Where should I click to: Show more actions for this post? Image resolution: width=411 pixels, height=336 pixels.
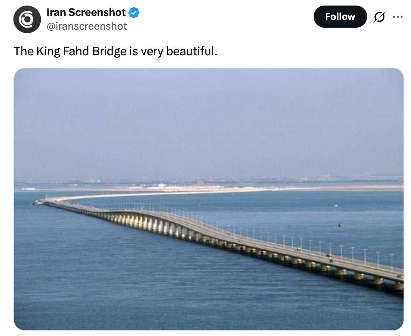click(x=398, y=17)
